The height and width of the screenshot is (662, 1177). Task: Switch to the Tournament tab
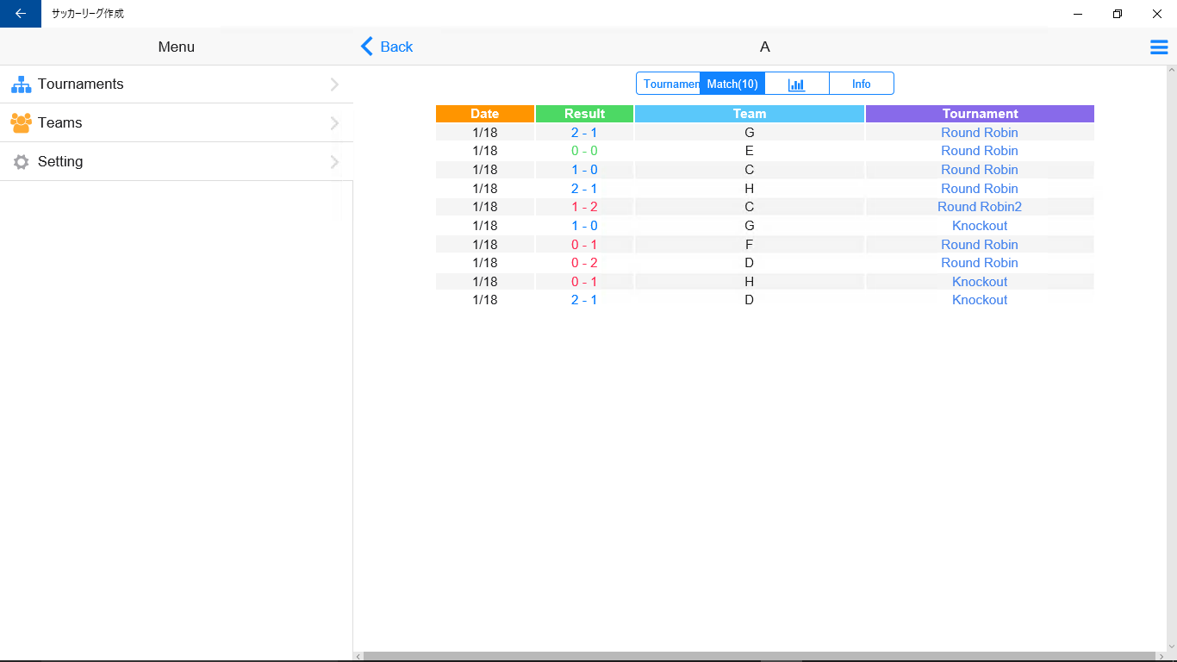point(669,84)
